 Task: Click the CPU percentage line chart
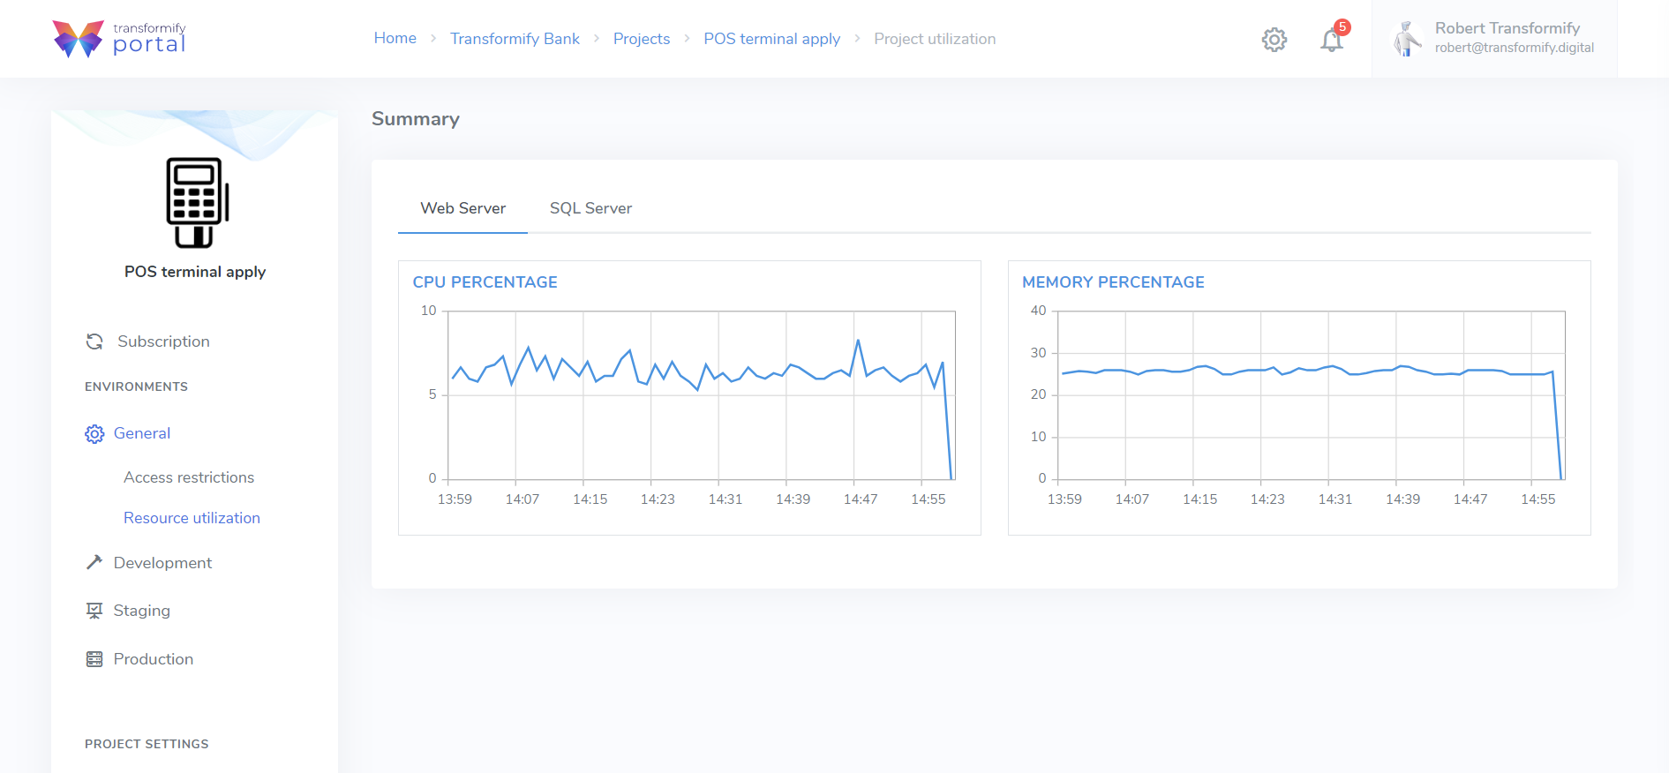coord(702,395)
